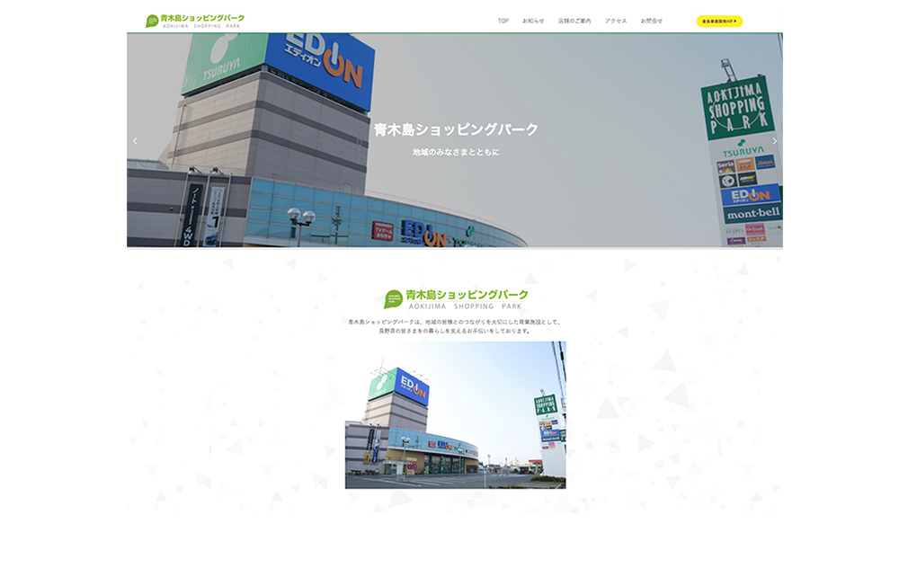Open the 店舗のご案内 store guide menu
899x568 pixels.
pyautogui.click(x=574, y=21)
